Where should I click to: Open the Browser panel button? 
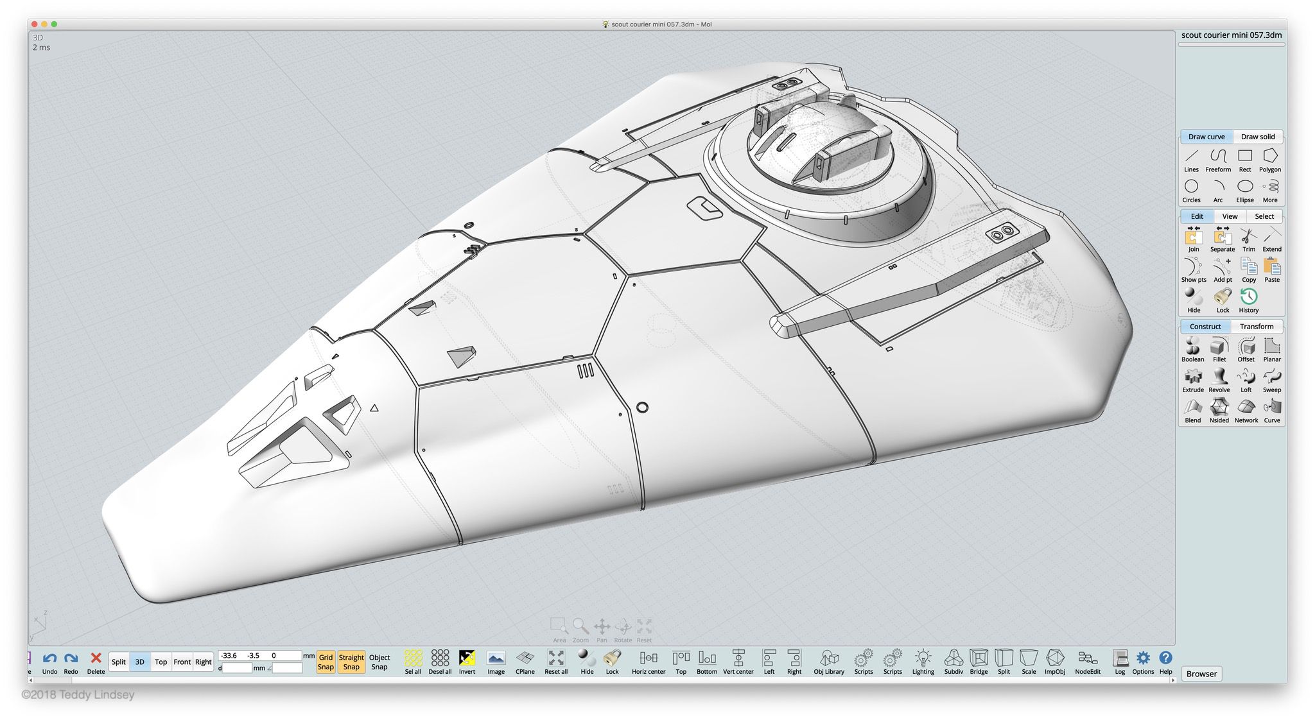[x=1201, y=674]
